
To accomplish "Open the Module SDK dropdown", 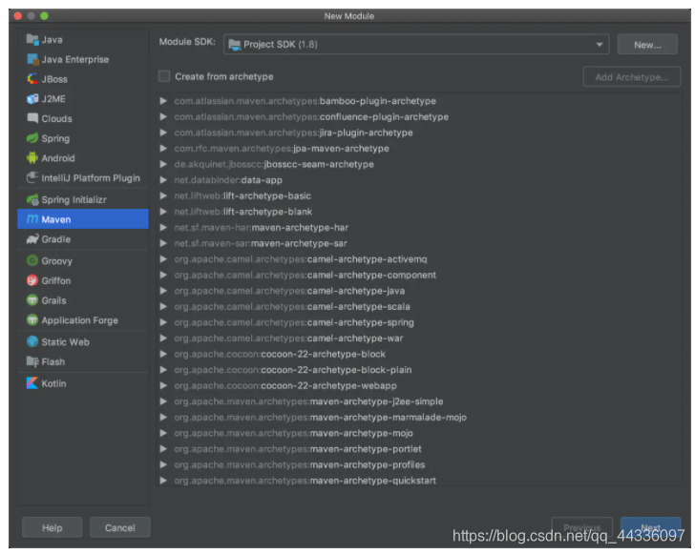I will (416, 44).
